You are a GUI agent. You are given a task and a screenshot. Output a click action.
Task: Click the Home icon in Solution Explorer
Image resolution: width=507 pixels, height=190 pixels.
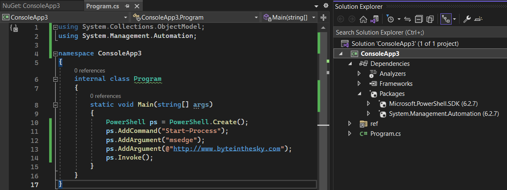[x=363, y=19]
